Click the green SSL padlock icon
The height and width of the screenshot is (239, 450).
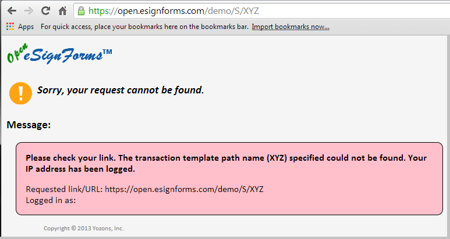(81, 10)
